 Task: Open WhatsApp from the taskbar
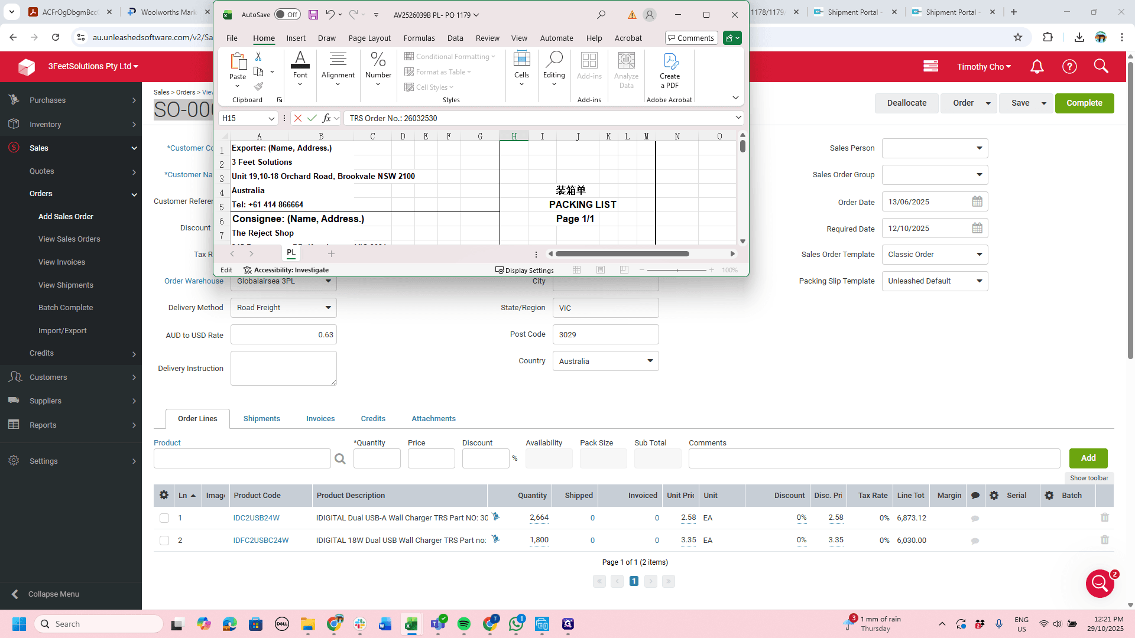click(516, 624)
